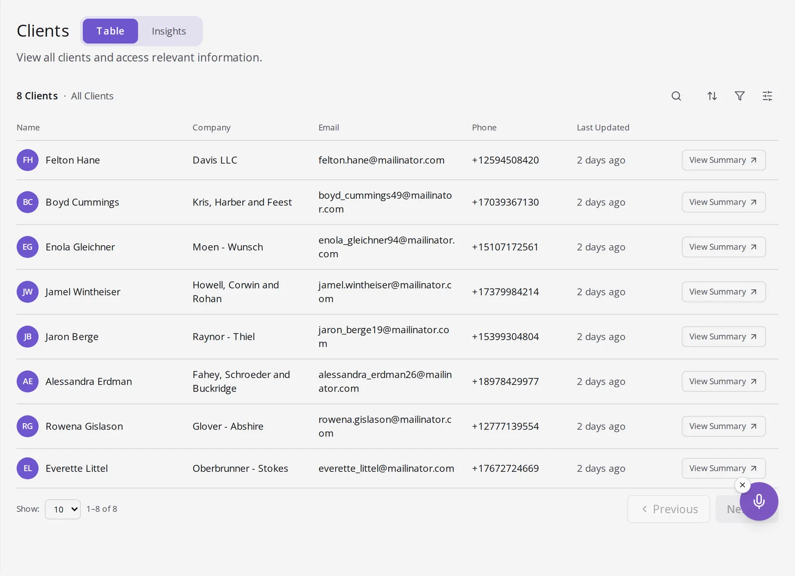Click the Phone column header
This screenshot has width=795, height=576.
coord(484,128)
